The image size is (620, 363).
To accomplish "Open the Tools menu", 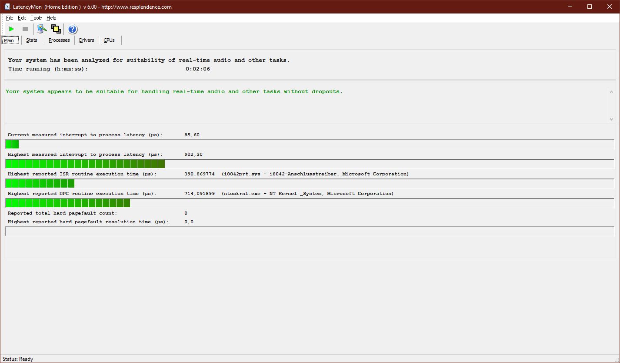I will (x=36, y=18).
